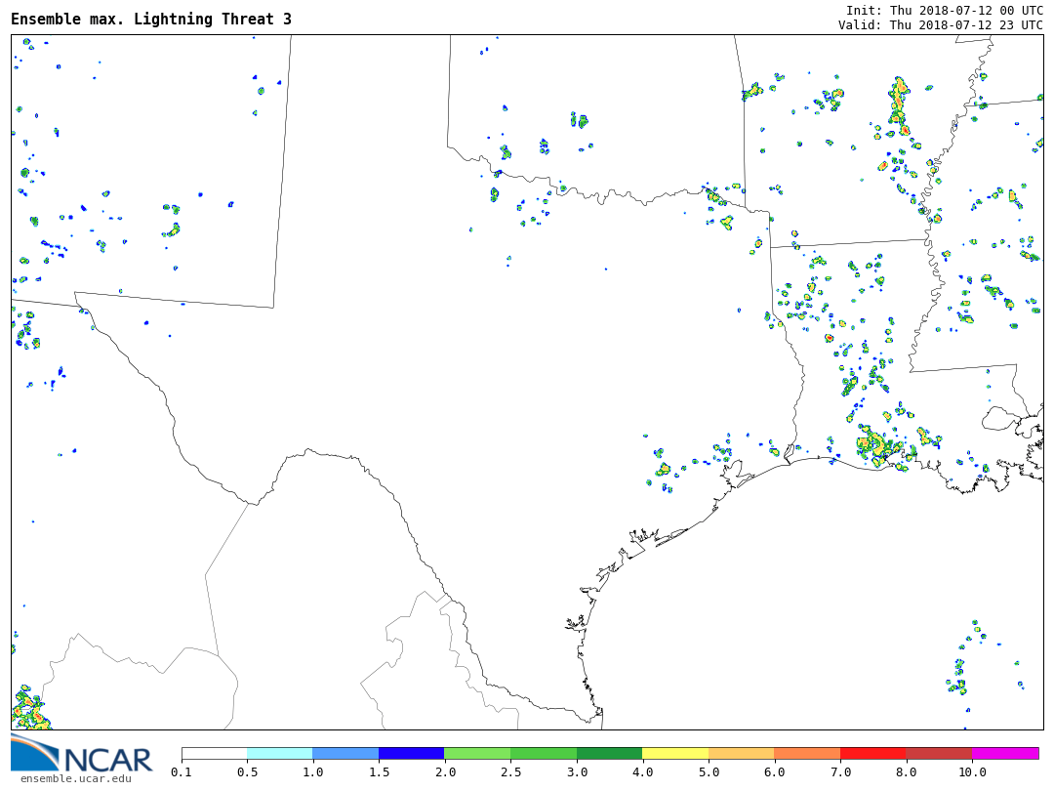Pick the orange 6.0–7.0 swatch
The height and width of the screenshot is (791, 1054).
(807, 753)
